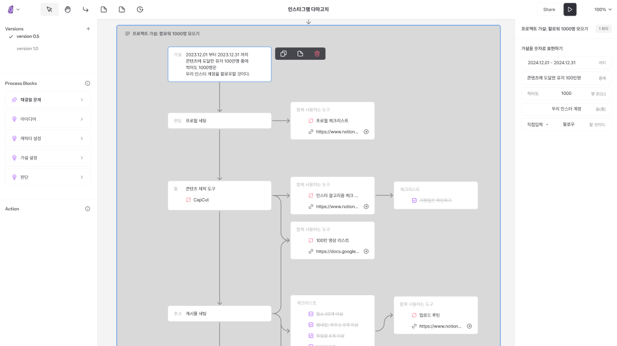Switch to version 1.0
This screenshot has width=617, height=346.
(x=27, y=49)
